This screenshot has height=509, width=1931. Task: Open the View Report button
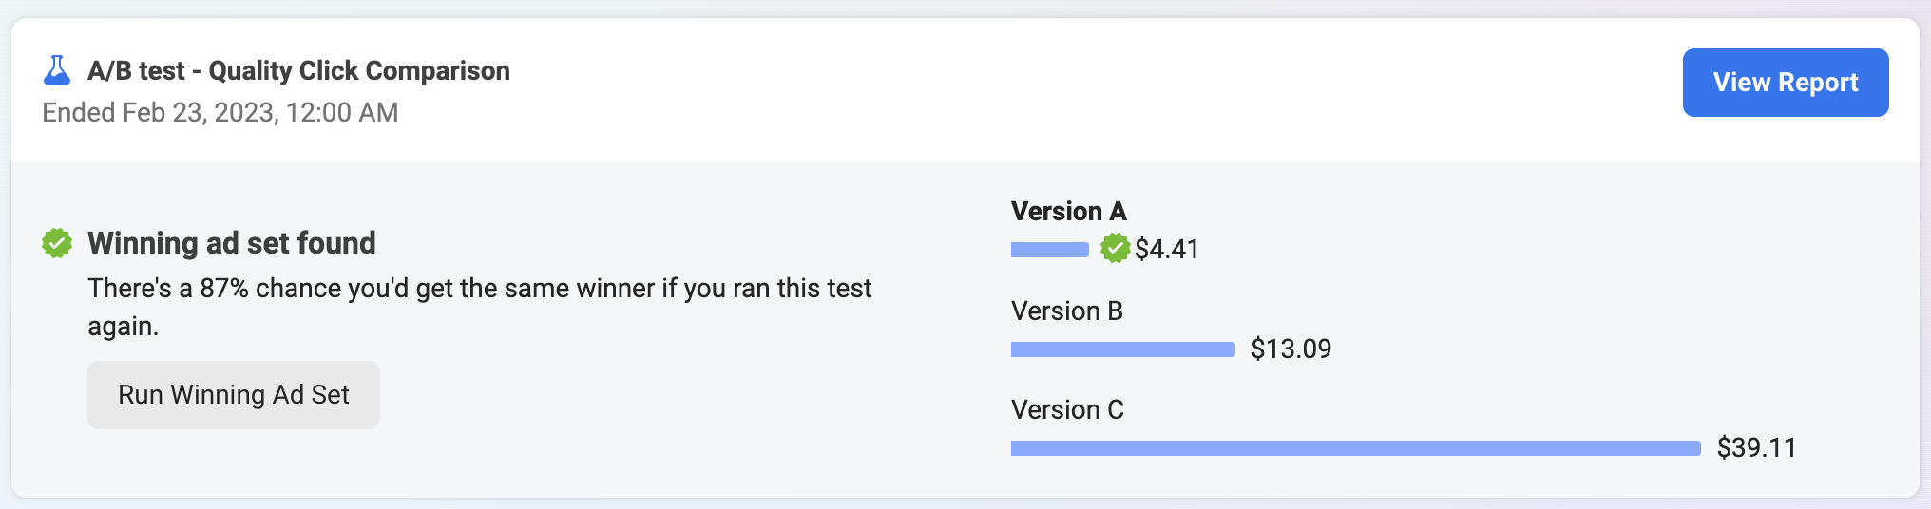[x=1786, y=83]
